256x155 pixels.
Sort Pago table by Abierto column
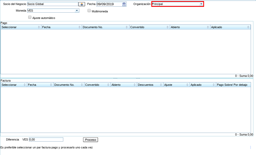(190, 27)
